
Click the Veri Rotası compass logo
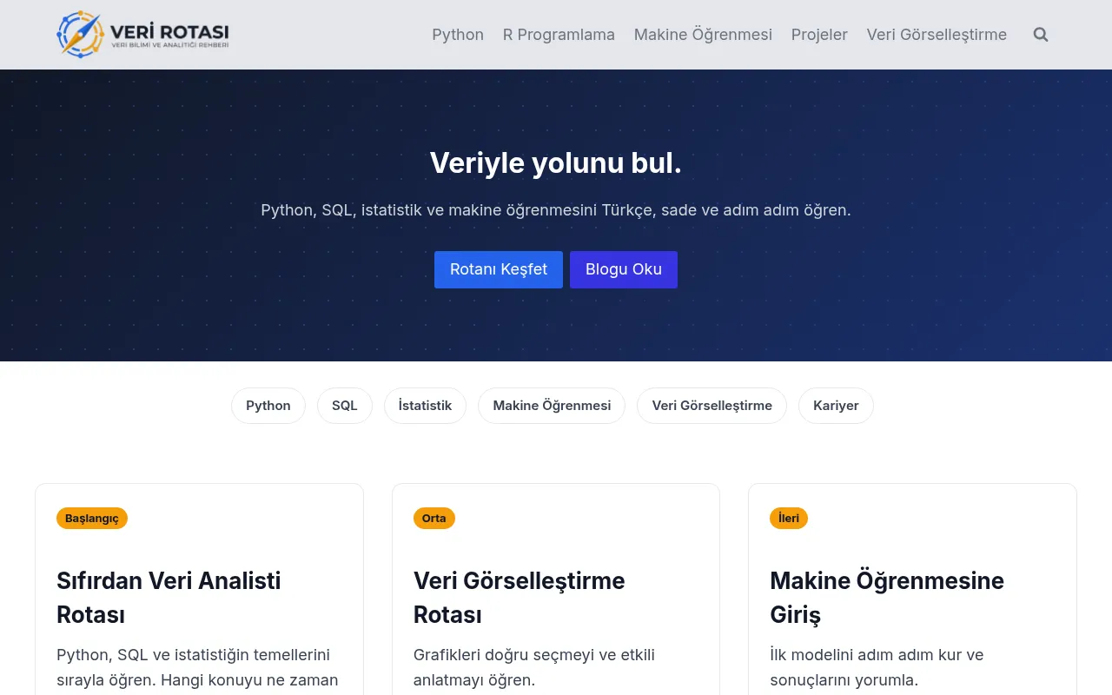(x=142, y=35)
